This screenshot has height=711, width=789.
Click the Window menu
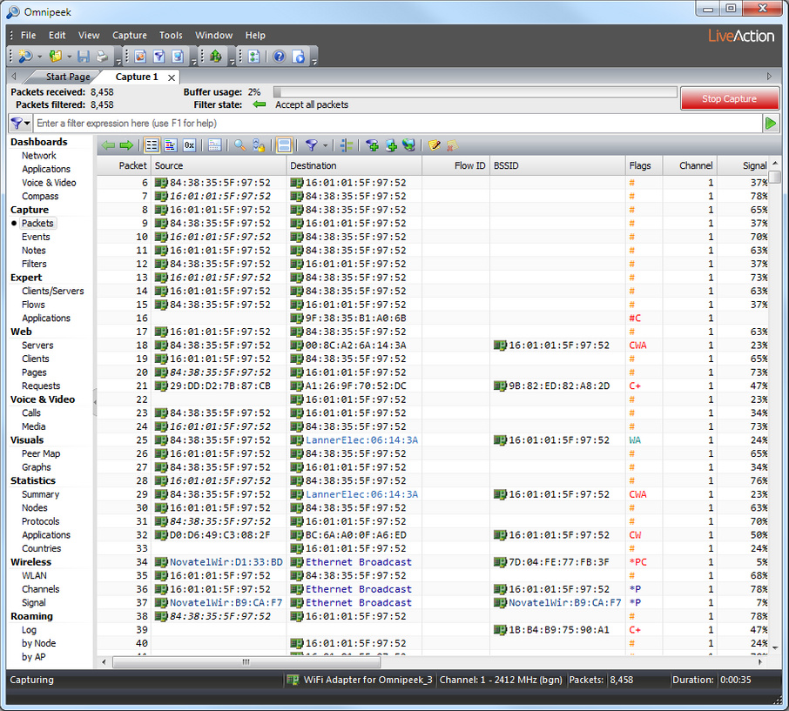(x=214, y=35)
